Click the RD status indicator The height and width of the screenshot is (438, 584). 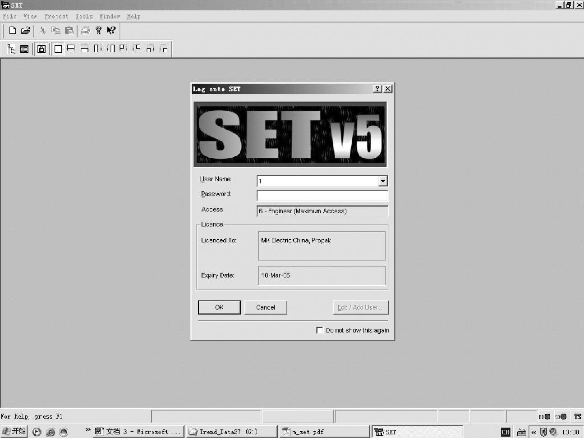[545, 417]
